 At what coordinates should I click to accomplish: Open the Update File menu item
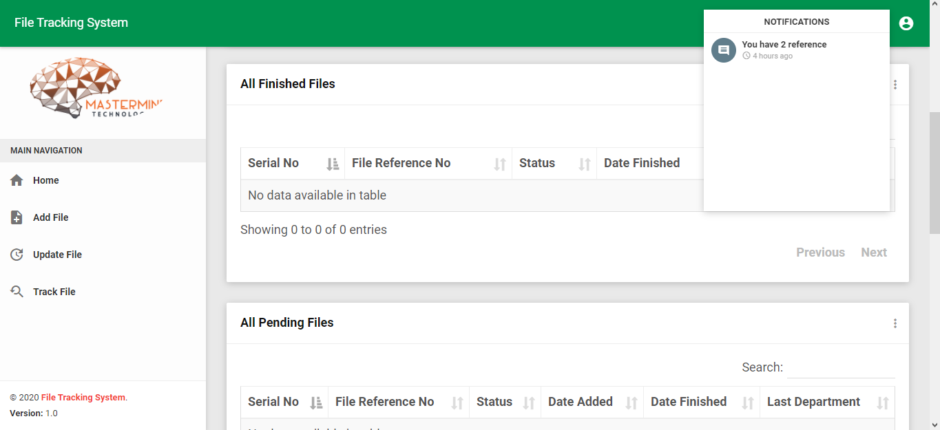(x=57, y=255)
